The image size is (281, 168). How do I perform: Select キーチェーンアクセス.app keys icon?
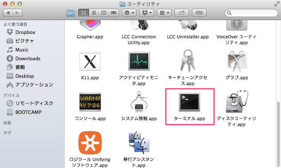pos(188,61)
